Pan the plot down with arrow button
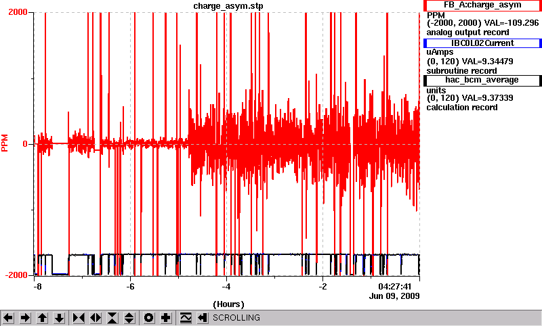Screen dimensions: 542x326 click(x=59, y=318)
